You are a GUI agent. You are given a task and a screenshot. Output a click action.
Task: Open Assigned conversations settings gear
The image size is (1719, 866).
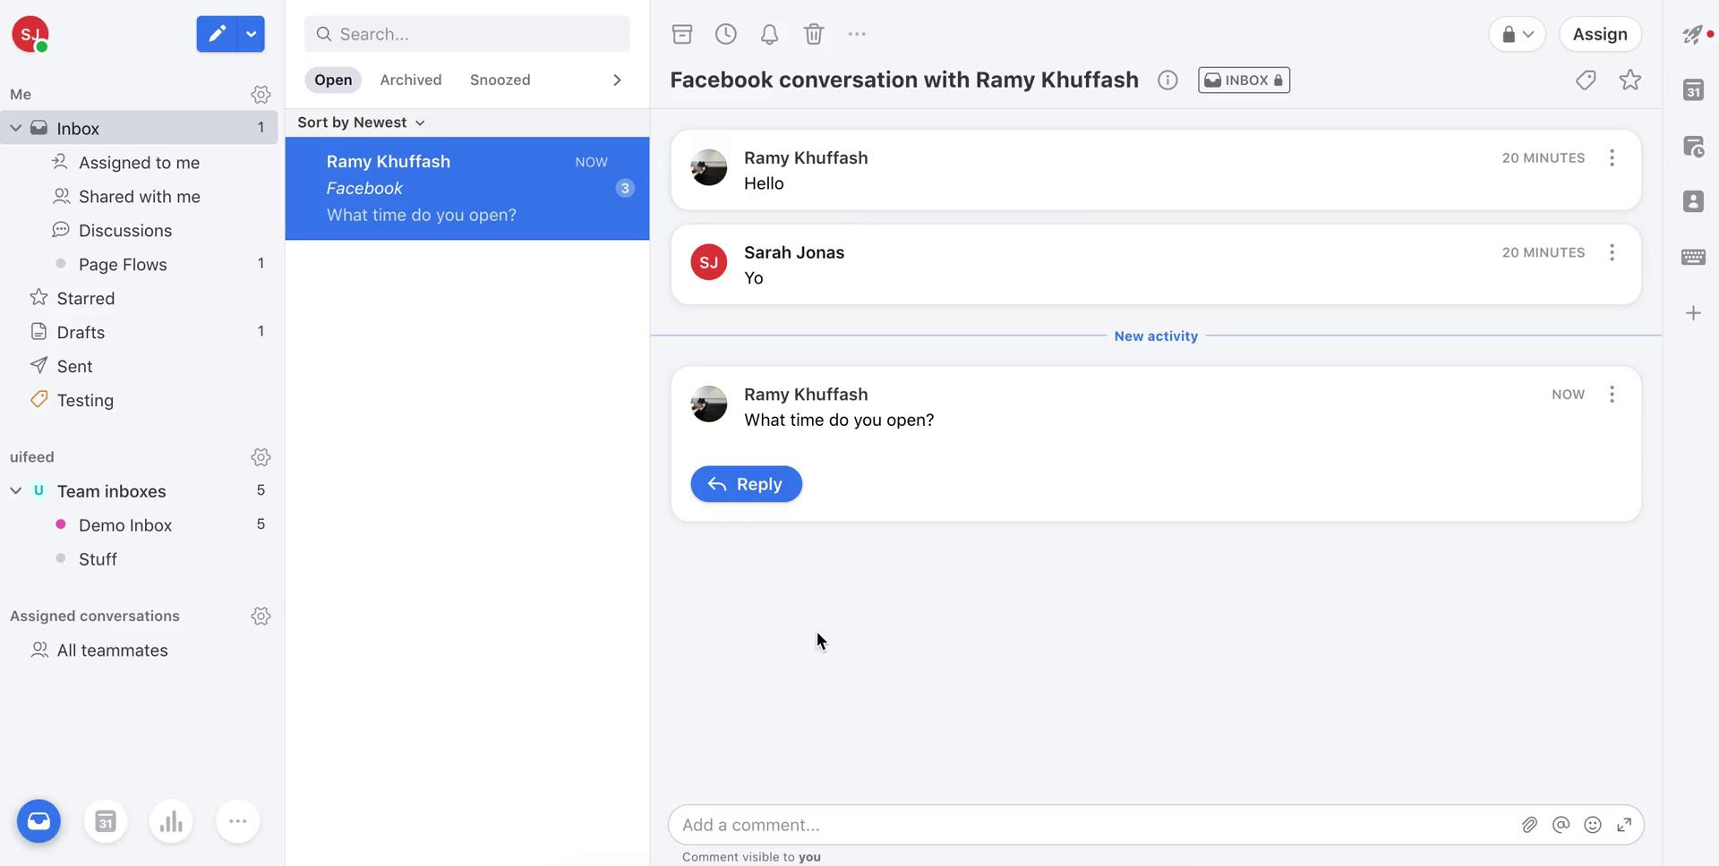pyautogui.click(x=261, y=616)
